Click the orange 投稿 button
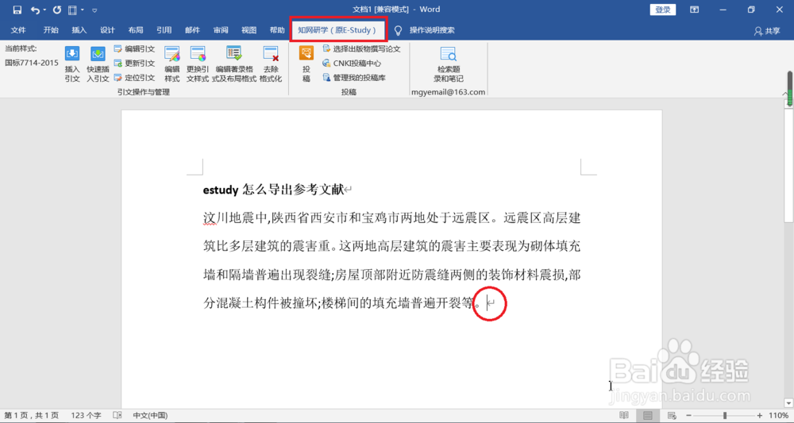Screen dimensions: 794x423 (306, 64)
